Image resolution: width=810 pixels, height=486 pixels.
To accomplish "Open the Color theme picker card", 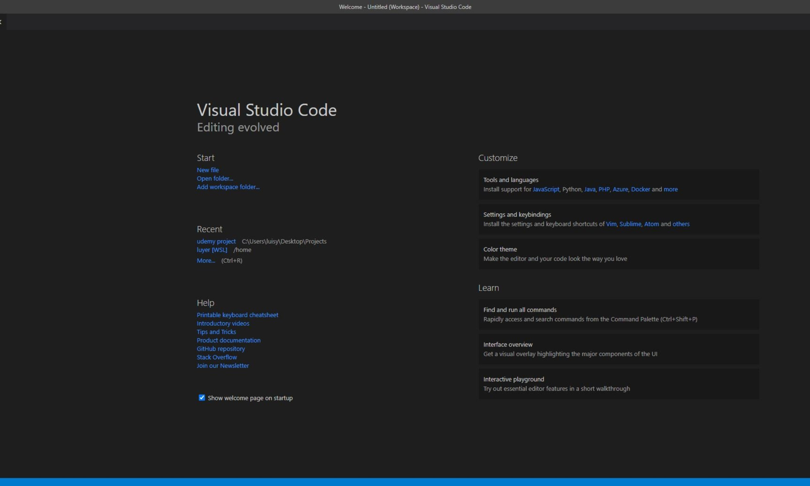I will pyautogui.click(x=619, y=254).
